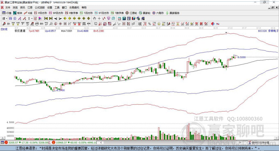
Task: Select the red pencil drawing tool
Action: tap(4, 24)
